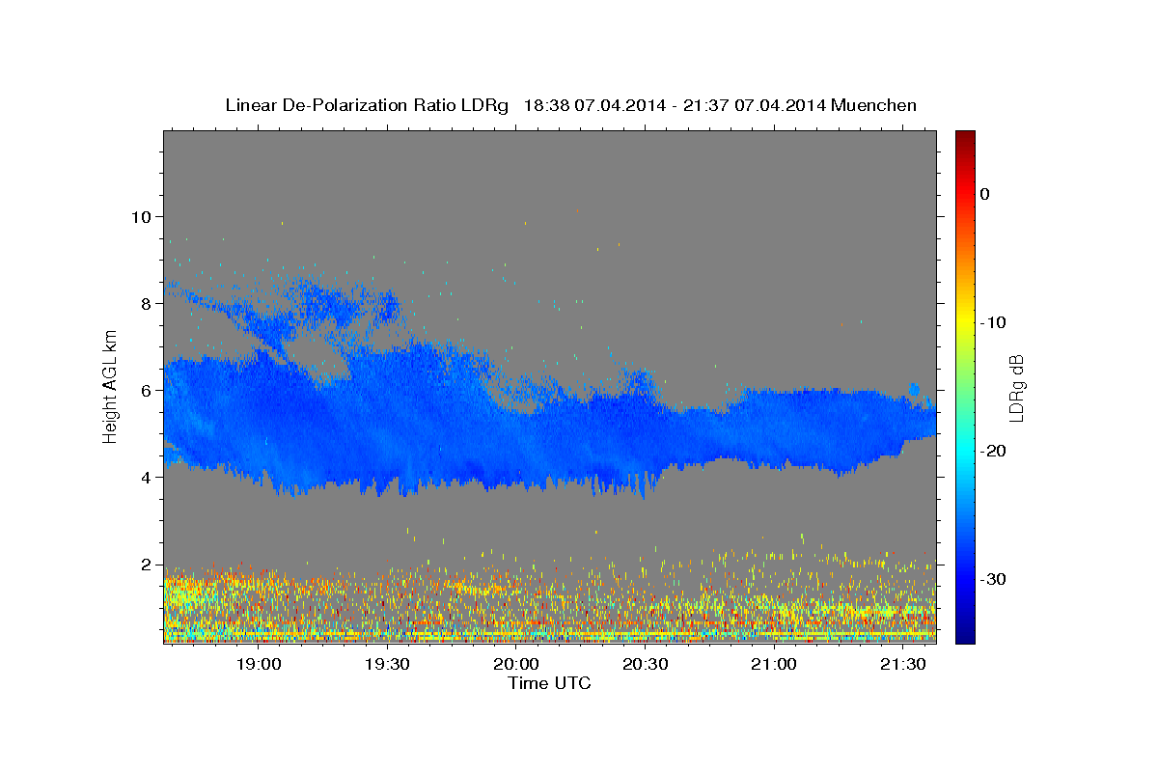Click the height tick label 8
Image resolution: width=1158 pixels, height=772 pixels.
(x=146, y=303)
